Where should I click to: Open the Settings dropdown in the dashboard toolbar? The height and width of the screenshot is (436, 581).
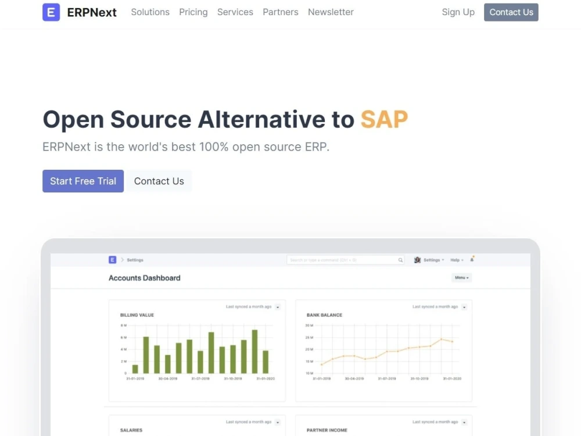[x=431, y=260]
